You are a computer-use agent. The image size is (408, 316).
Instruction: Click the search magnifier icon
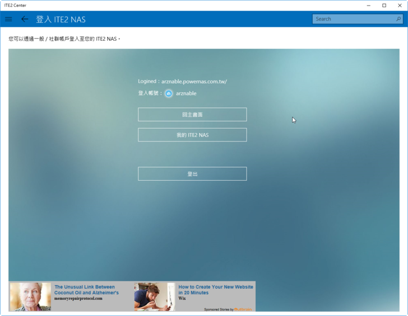(398, 19)
